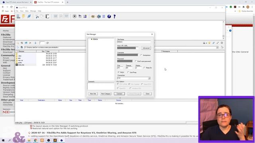Click the taskbar search magnifier icon
255x143 pixels.
tap(10, 140)
